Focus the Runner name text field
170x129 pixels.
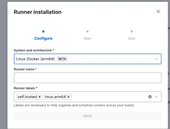(x=87, y=78)
